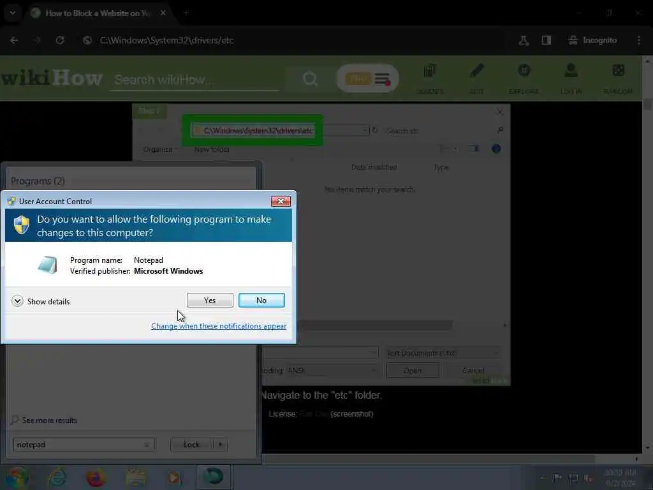Screen dimensions: 653x490
Task: Click the Incognito indicator
Action: coord(592,40)
